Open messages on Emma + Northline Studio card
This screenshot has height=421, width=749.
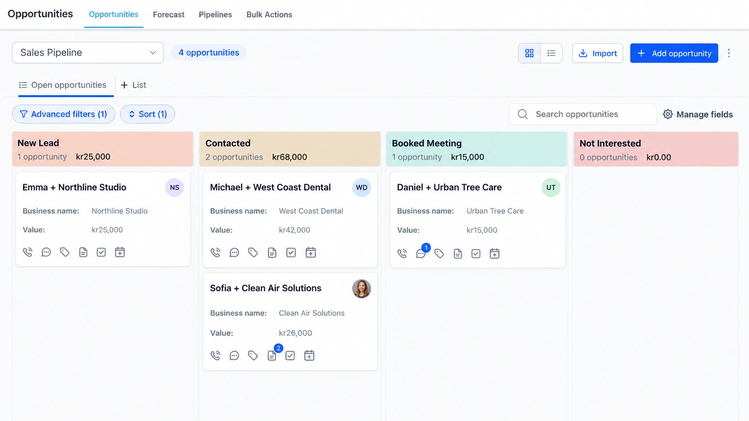click(46, 252)
